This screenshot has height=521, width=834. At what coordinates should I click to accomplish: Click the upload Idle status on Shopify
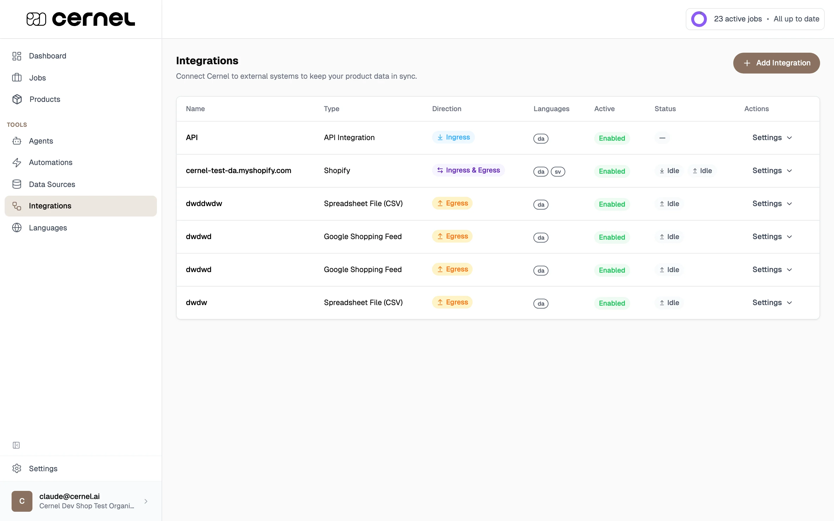702,170
